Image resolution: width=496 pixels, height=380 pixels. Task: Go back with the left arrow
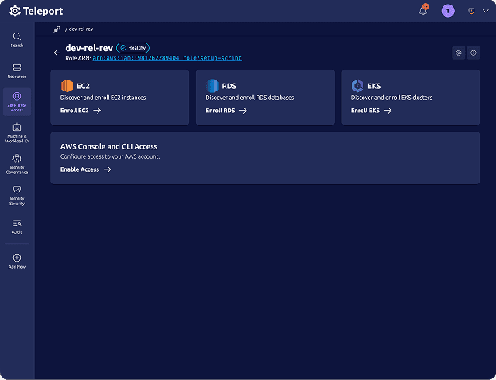(x=57, y=53)
